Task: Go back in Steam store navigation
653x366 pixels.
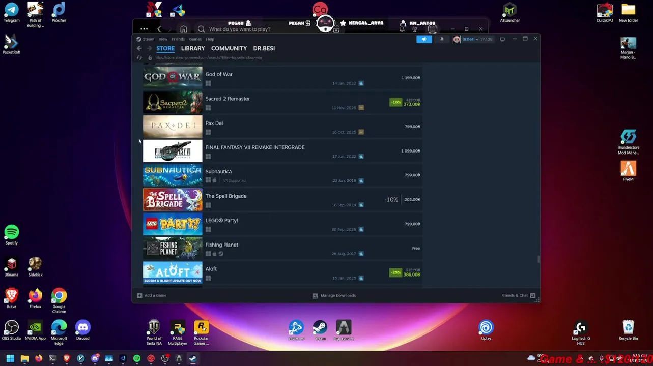Action: pos(139,48)
